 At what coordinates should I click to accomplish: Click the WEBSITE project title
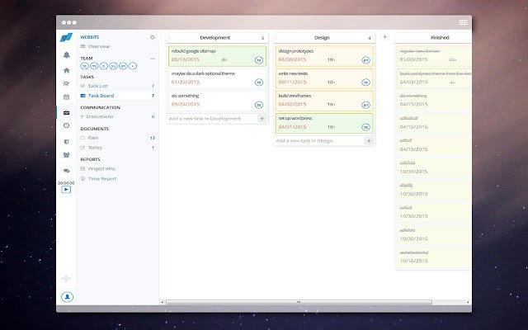(90, 37)
